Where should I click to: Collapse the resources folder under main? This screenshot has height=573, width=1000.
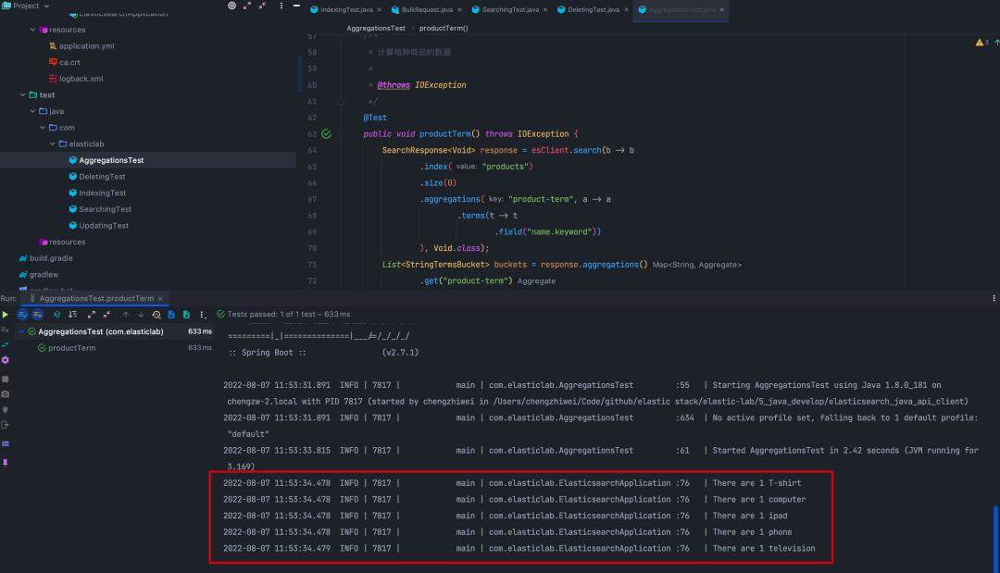32,30
